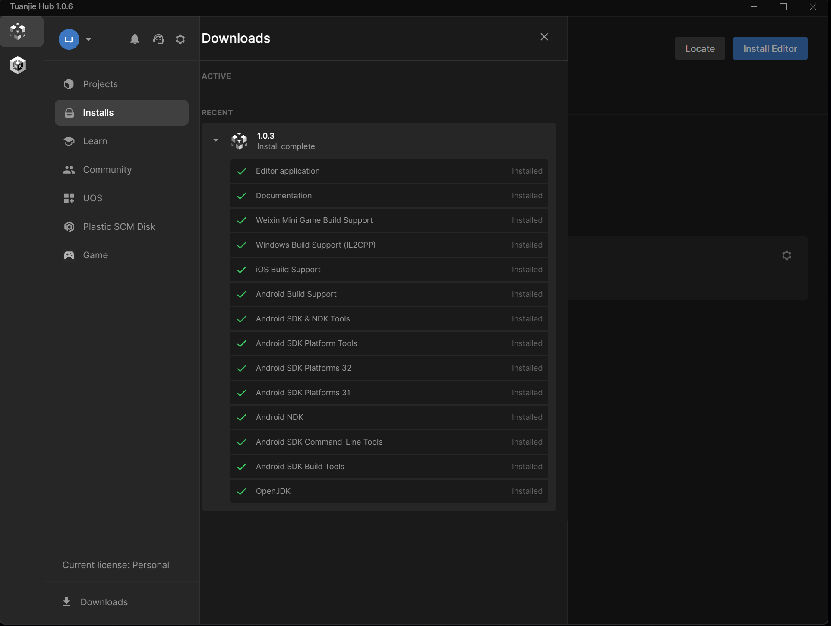Select the Android NDK row
This screenshot has width=831, height=626.
click(389, 417)
